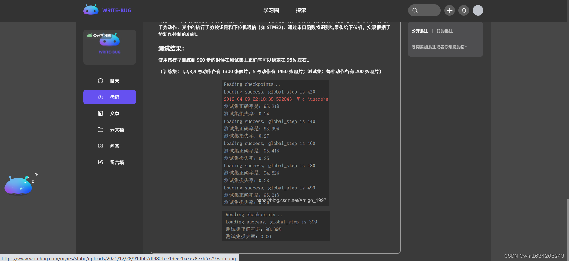Viewport: 569px width, 261px height.
Task: Click the search box in header
Action: tap(424, 10)
